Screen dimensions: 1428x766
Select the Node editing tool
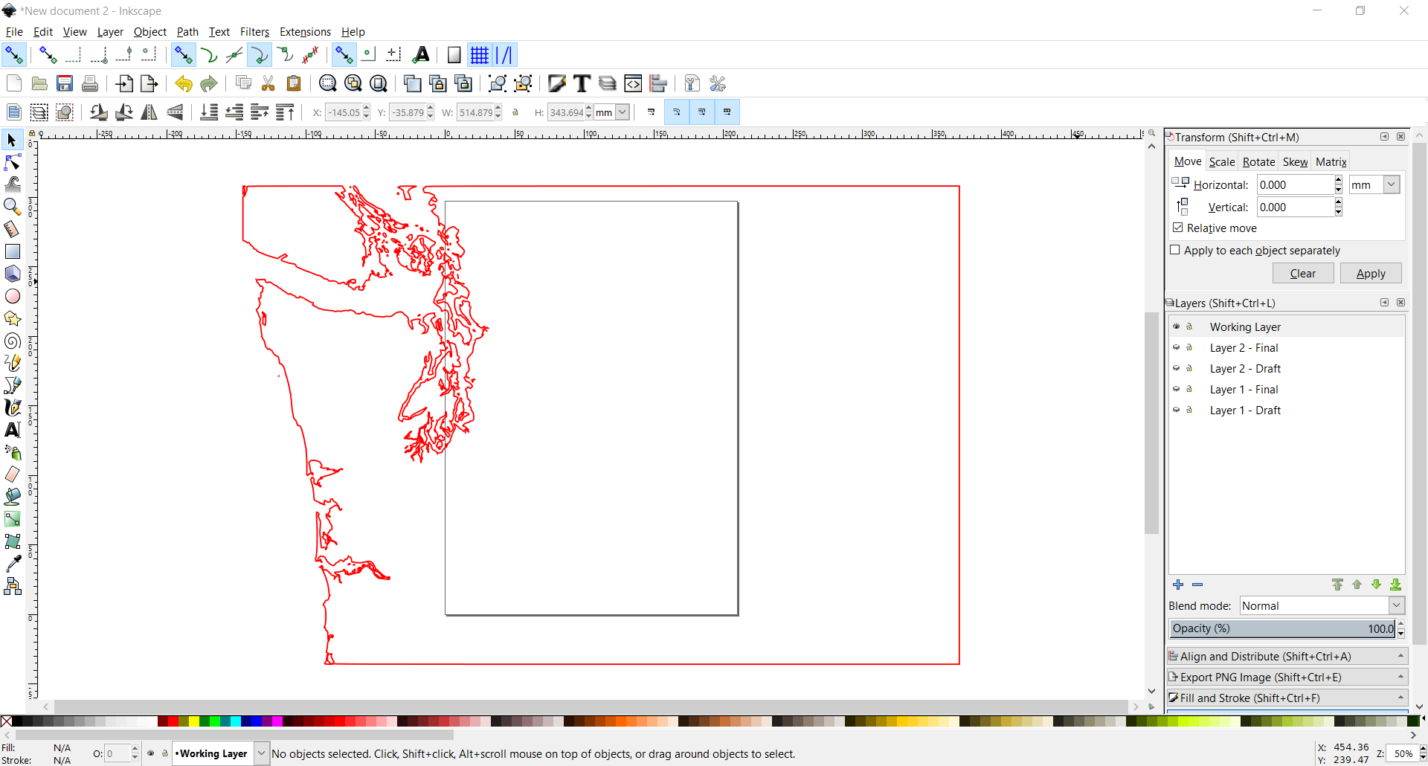[x=13, y=162]
